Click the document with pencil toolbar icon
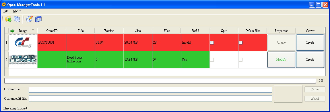 [30, 19]
